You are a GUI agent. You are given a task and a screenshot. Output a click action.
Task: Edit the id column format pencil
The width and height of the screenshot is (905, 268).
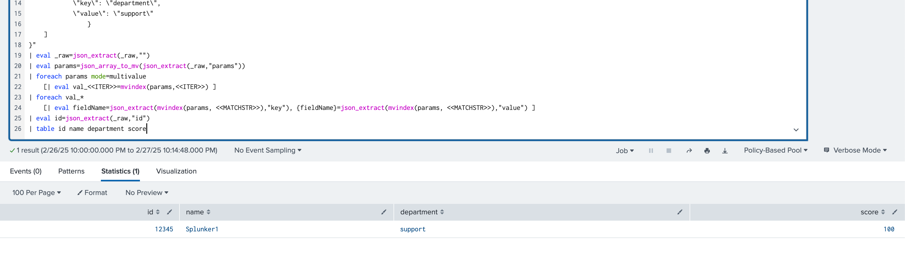click(x=169, y=212)
